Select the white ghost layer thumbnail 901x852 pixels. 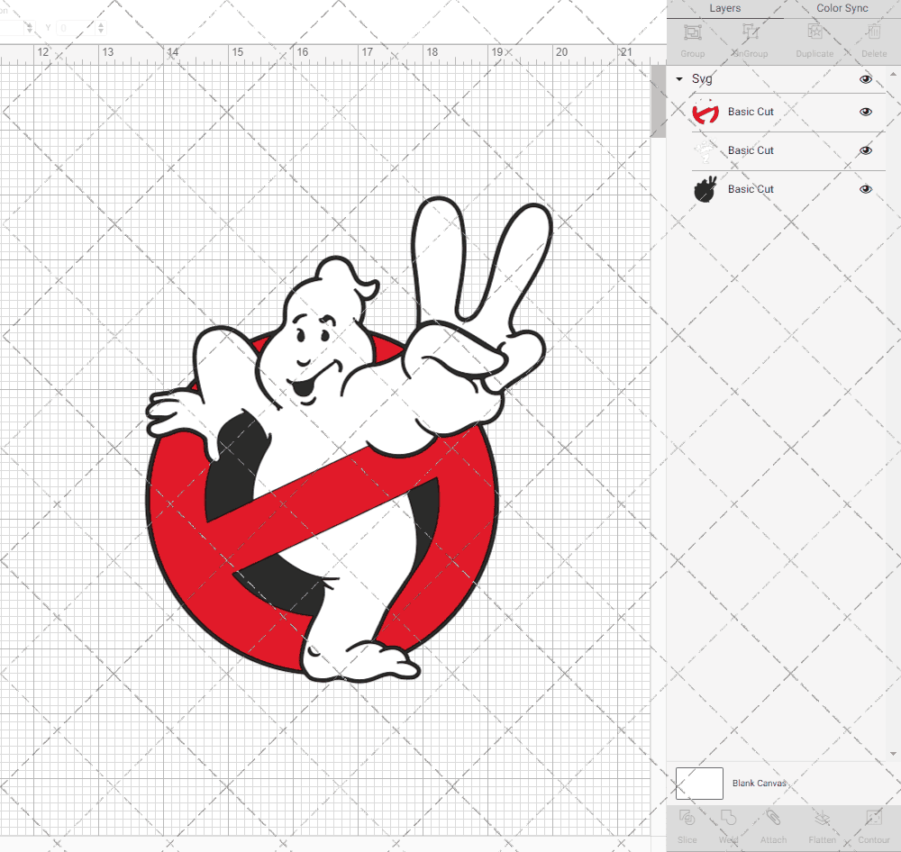(x=705, y=150)
